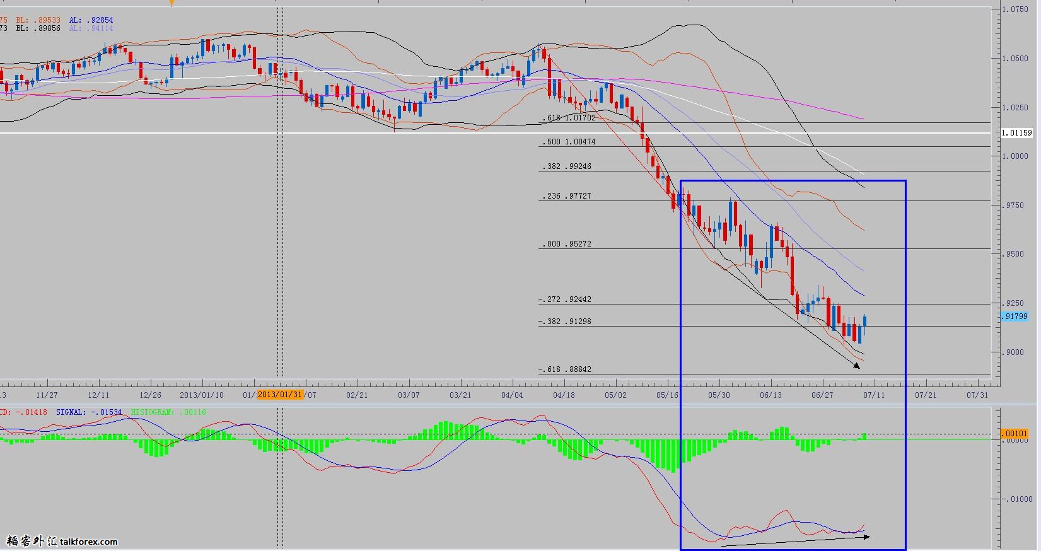Click the 06/27 date on time axis

822,395
